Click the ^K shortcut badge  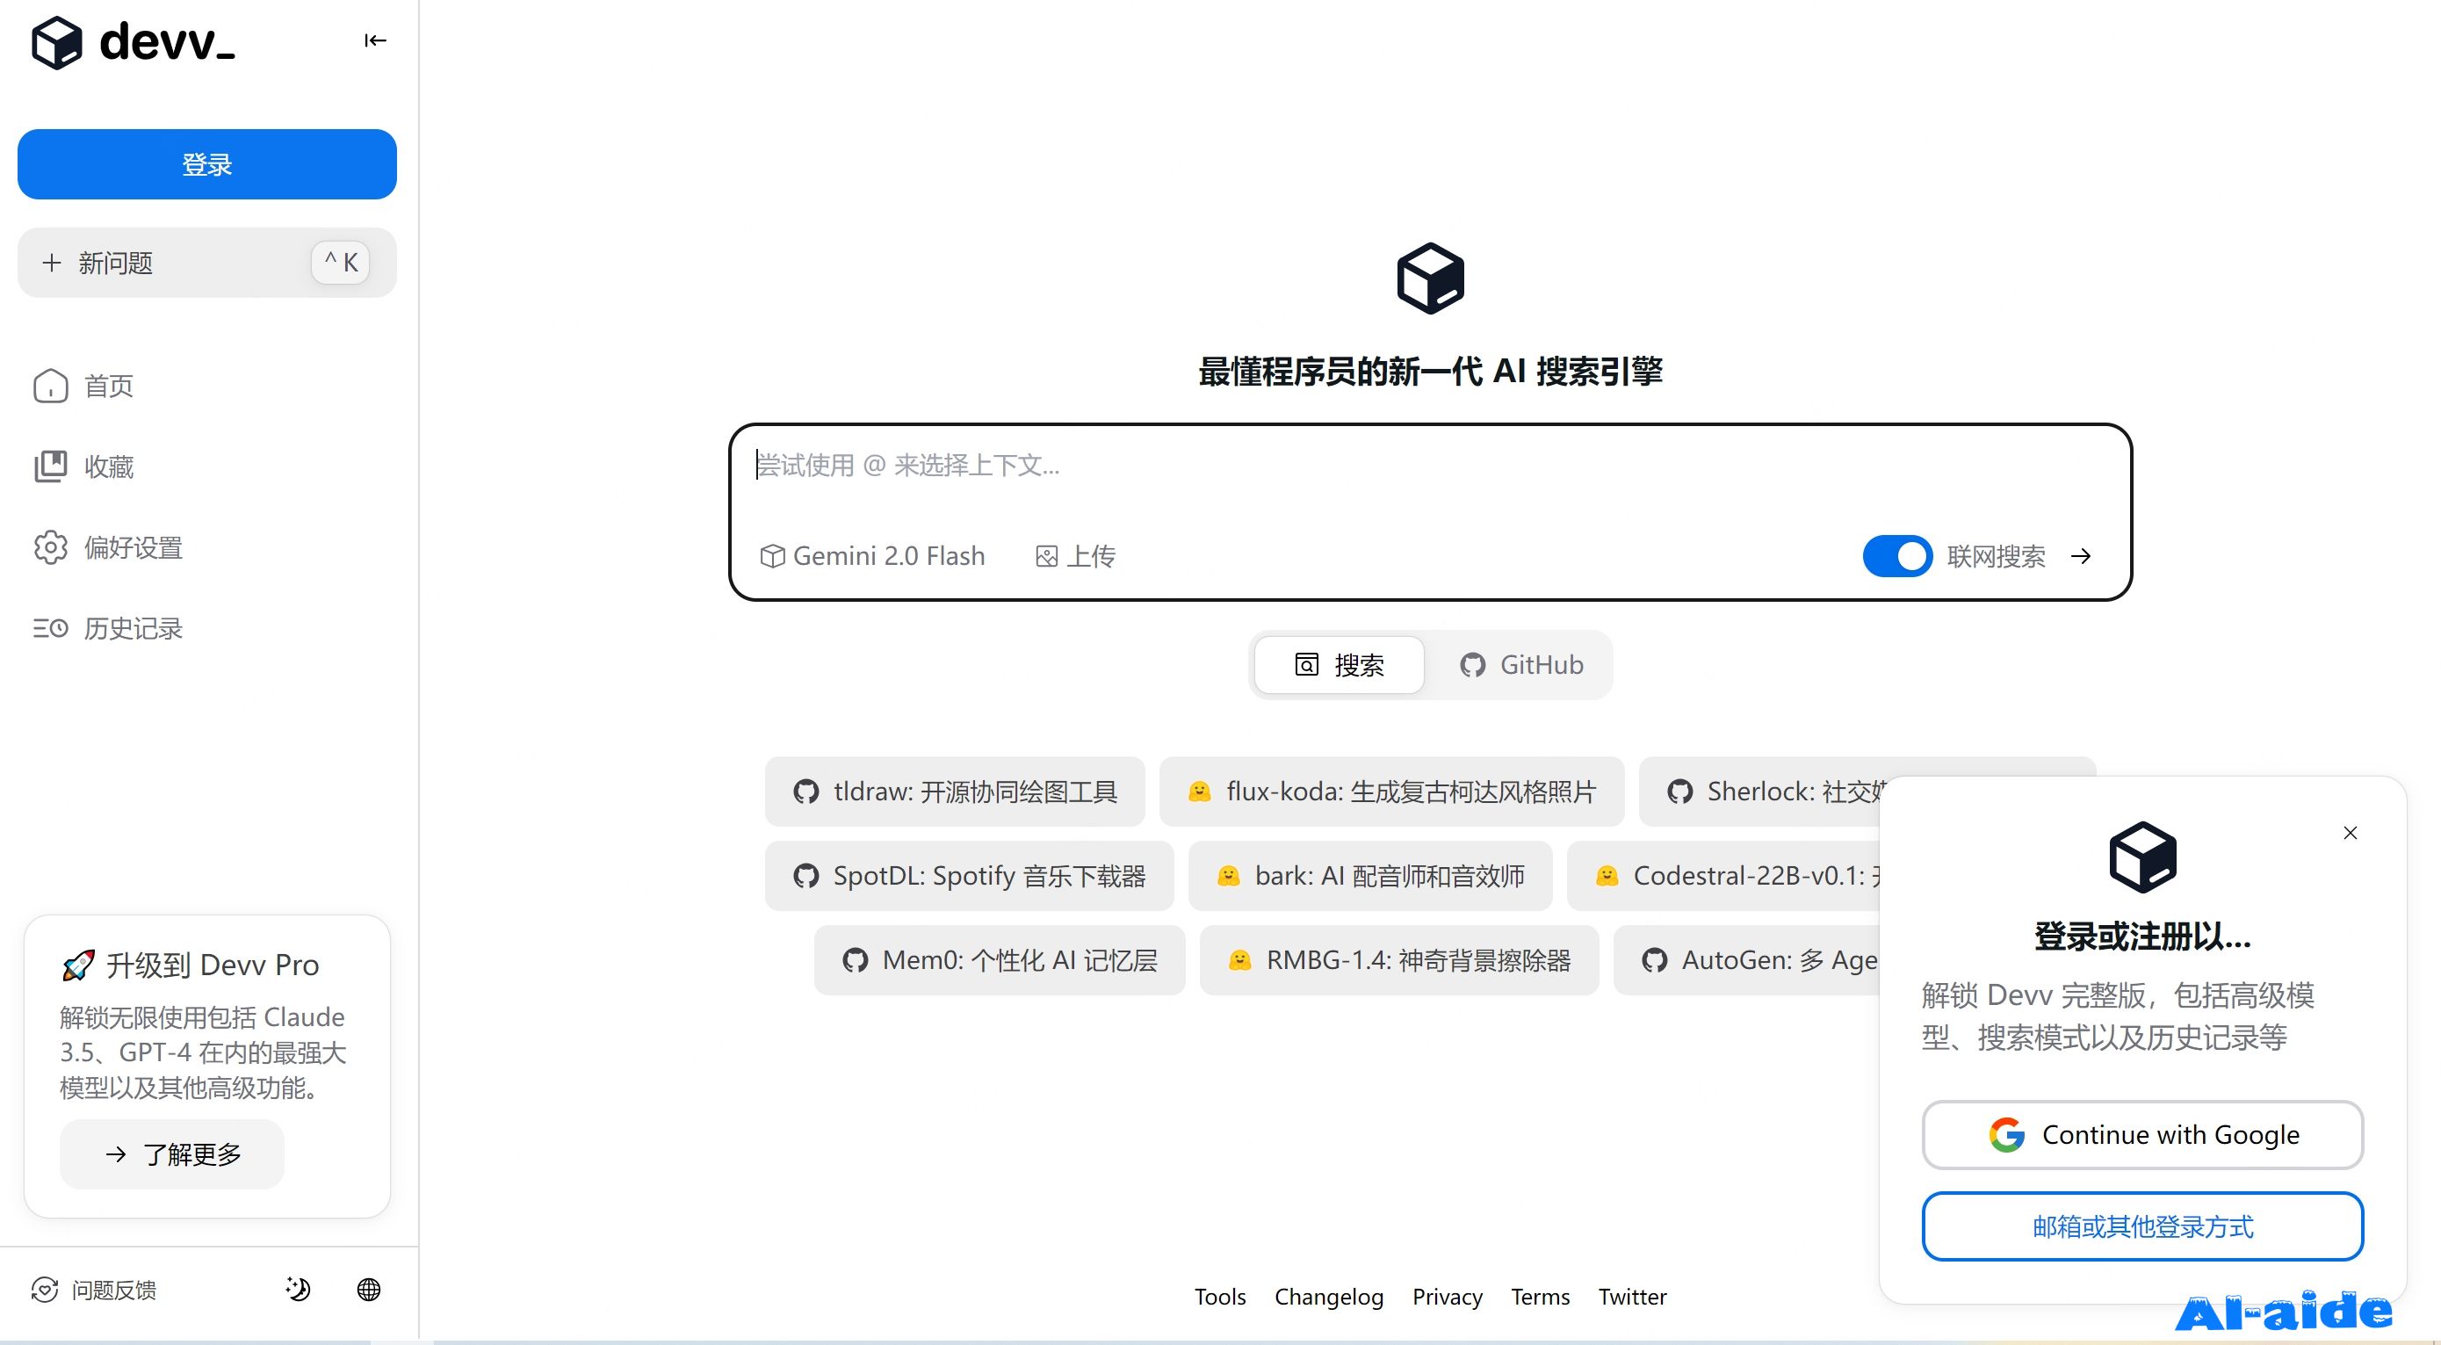click(340, 263)
